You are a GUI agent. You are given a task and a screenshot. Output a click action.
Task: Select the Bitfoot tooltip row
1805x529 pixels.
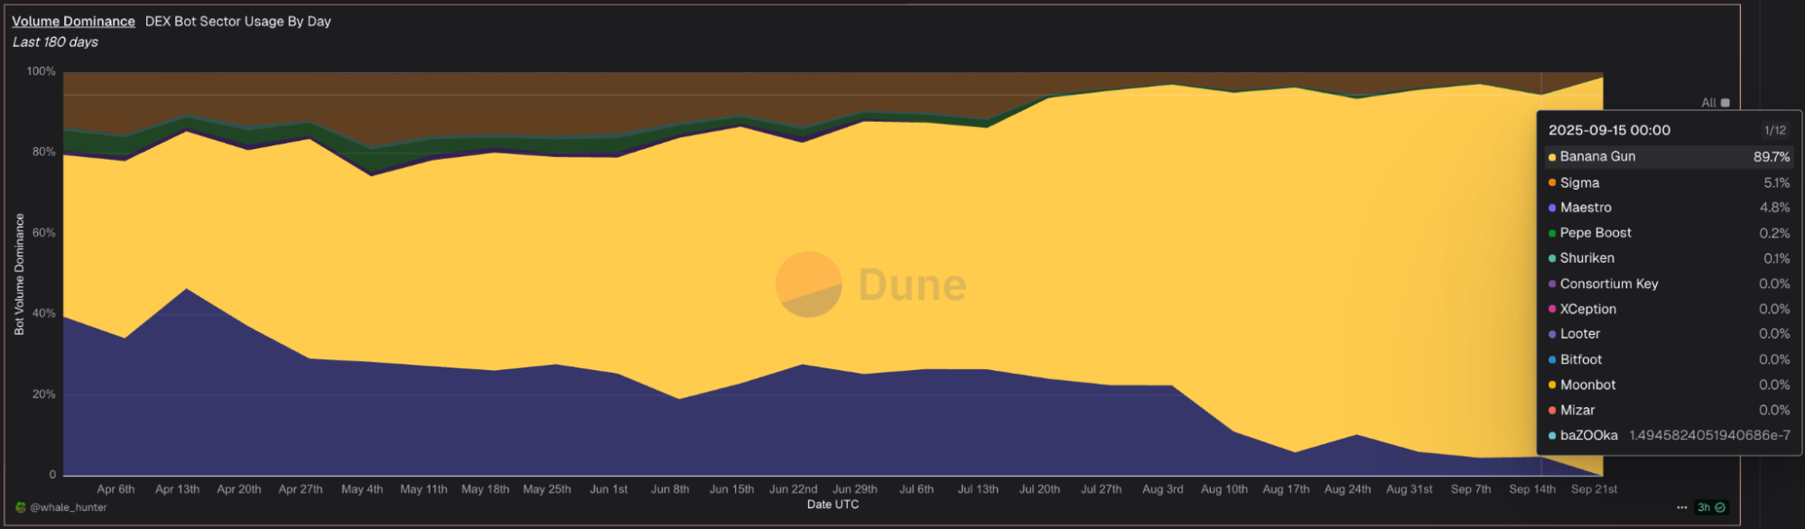coord(1669,359)
